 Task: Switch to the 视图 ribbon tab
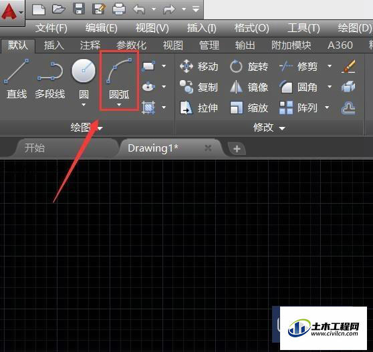173,45
